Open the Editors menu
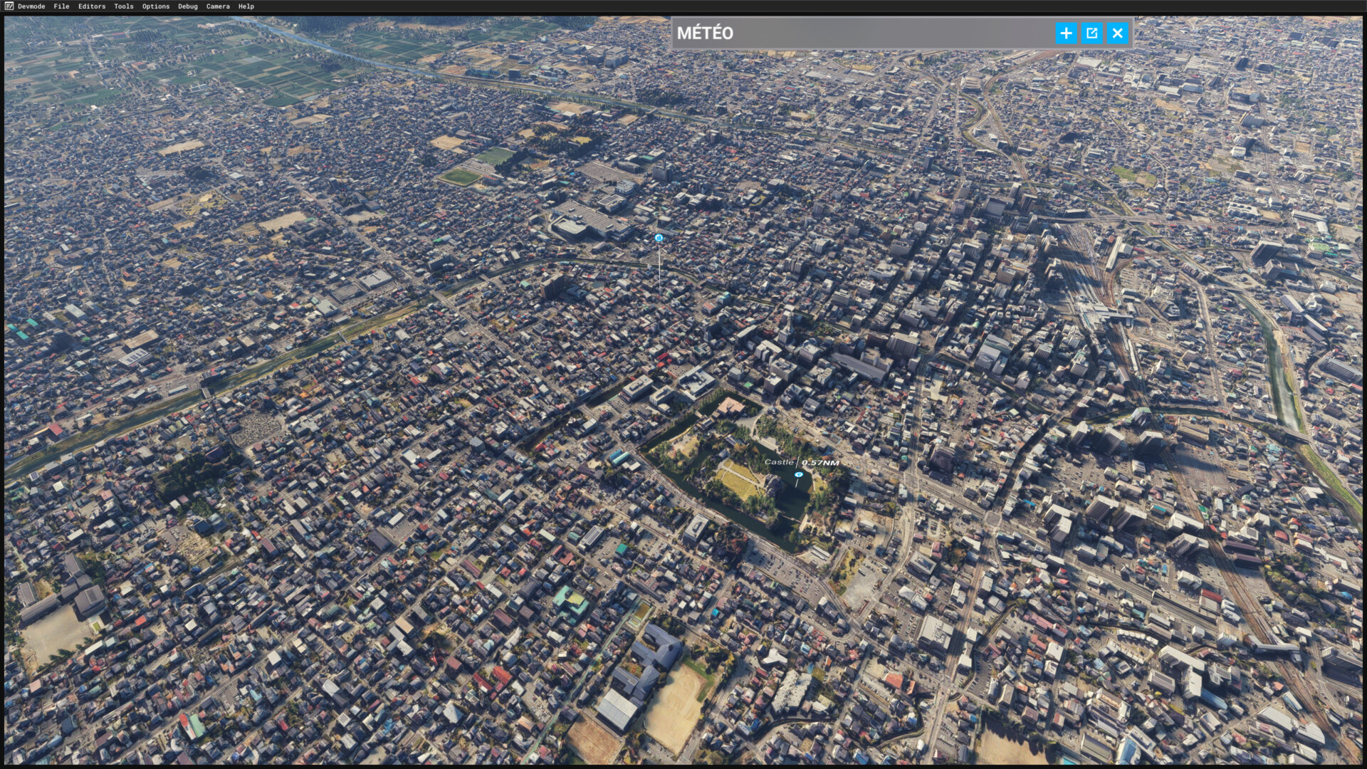The height and width of the screenshot is (769, 1367). click(92, 6)
